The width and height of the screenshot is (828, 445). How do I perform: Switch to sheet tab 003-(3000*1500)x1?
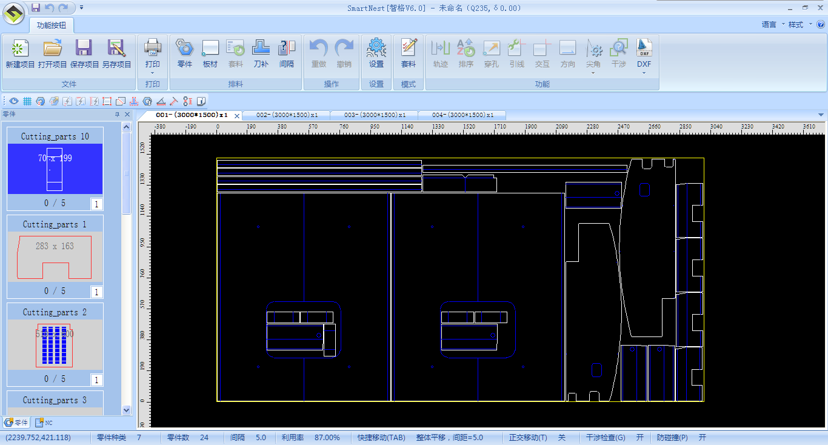pyautogui.click(x=375, y=115)
